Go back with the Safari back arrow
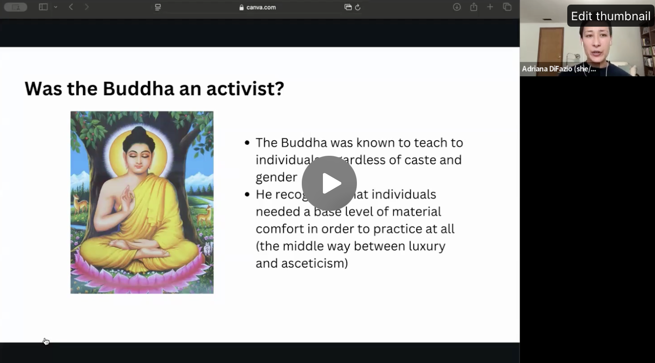Image resolution: width=655 pixels, height=363 pixels. 71,7
